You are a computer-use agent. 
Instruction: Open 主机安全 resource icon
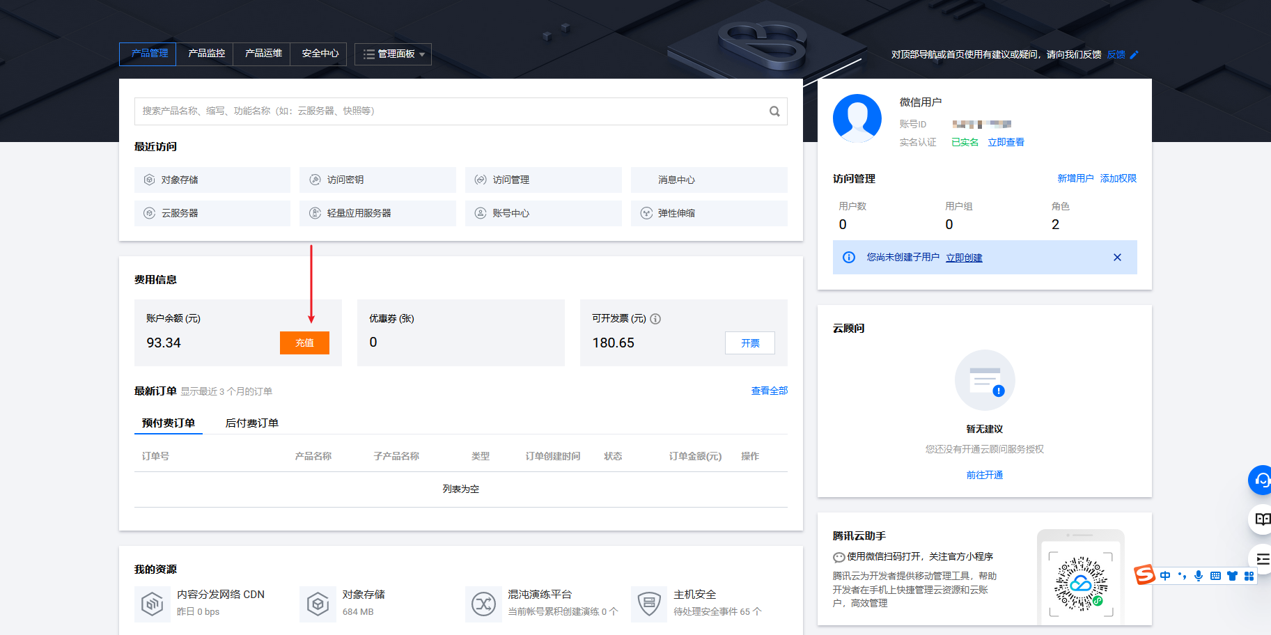[649, 604]
